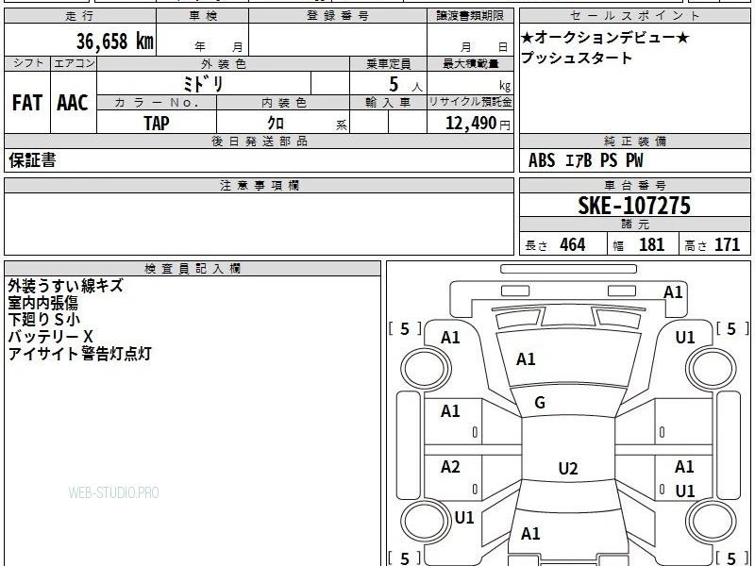755x566 pixels.
Task: Click the 走行 column header
Action: point(80,16)
